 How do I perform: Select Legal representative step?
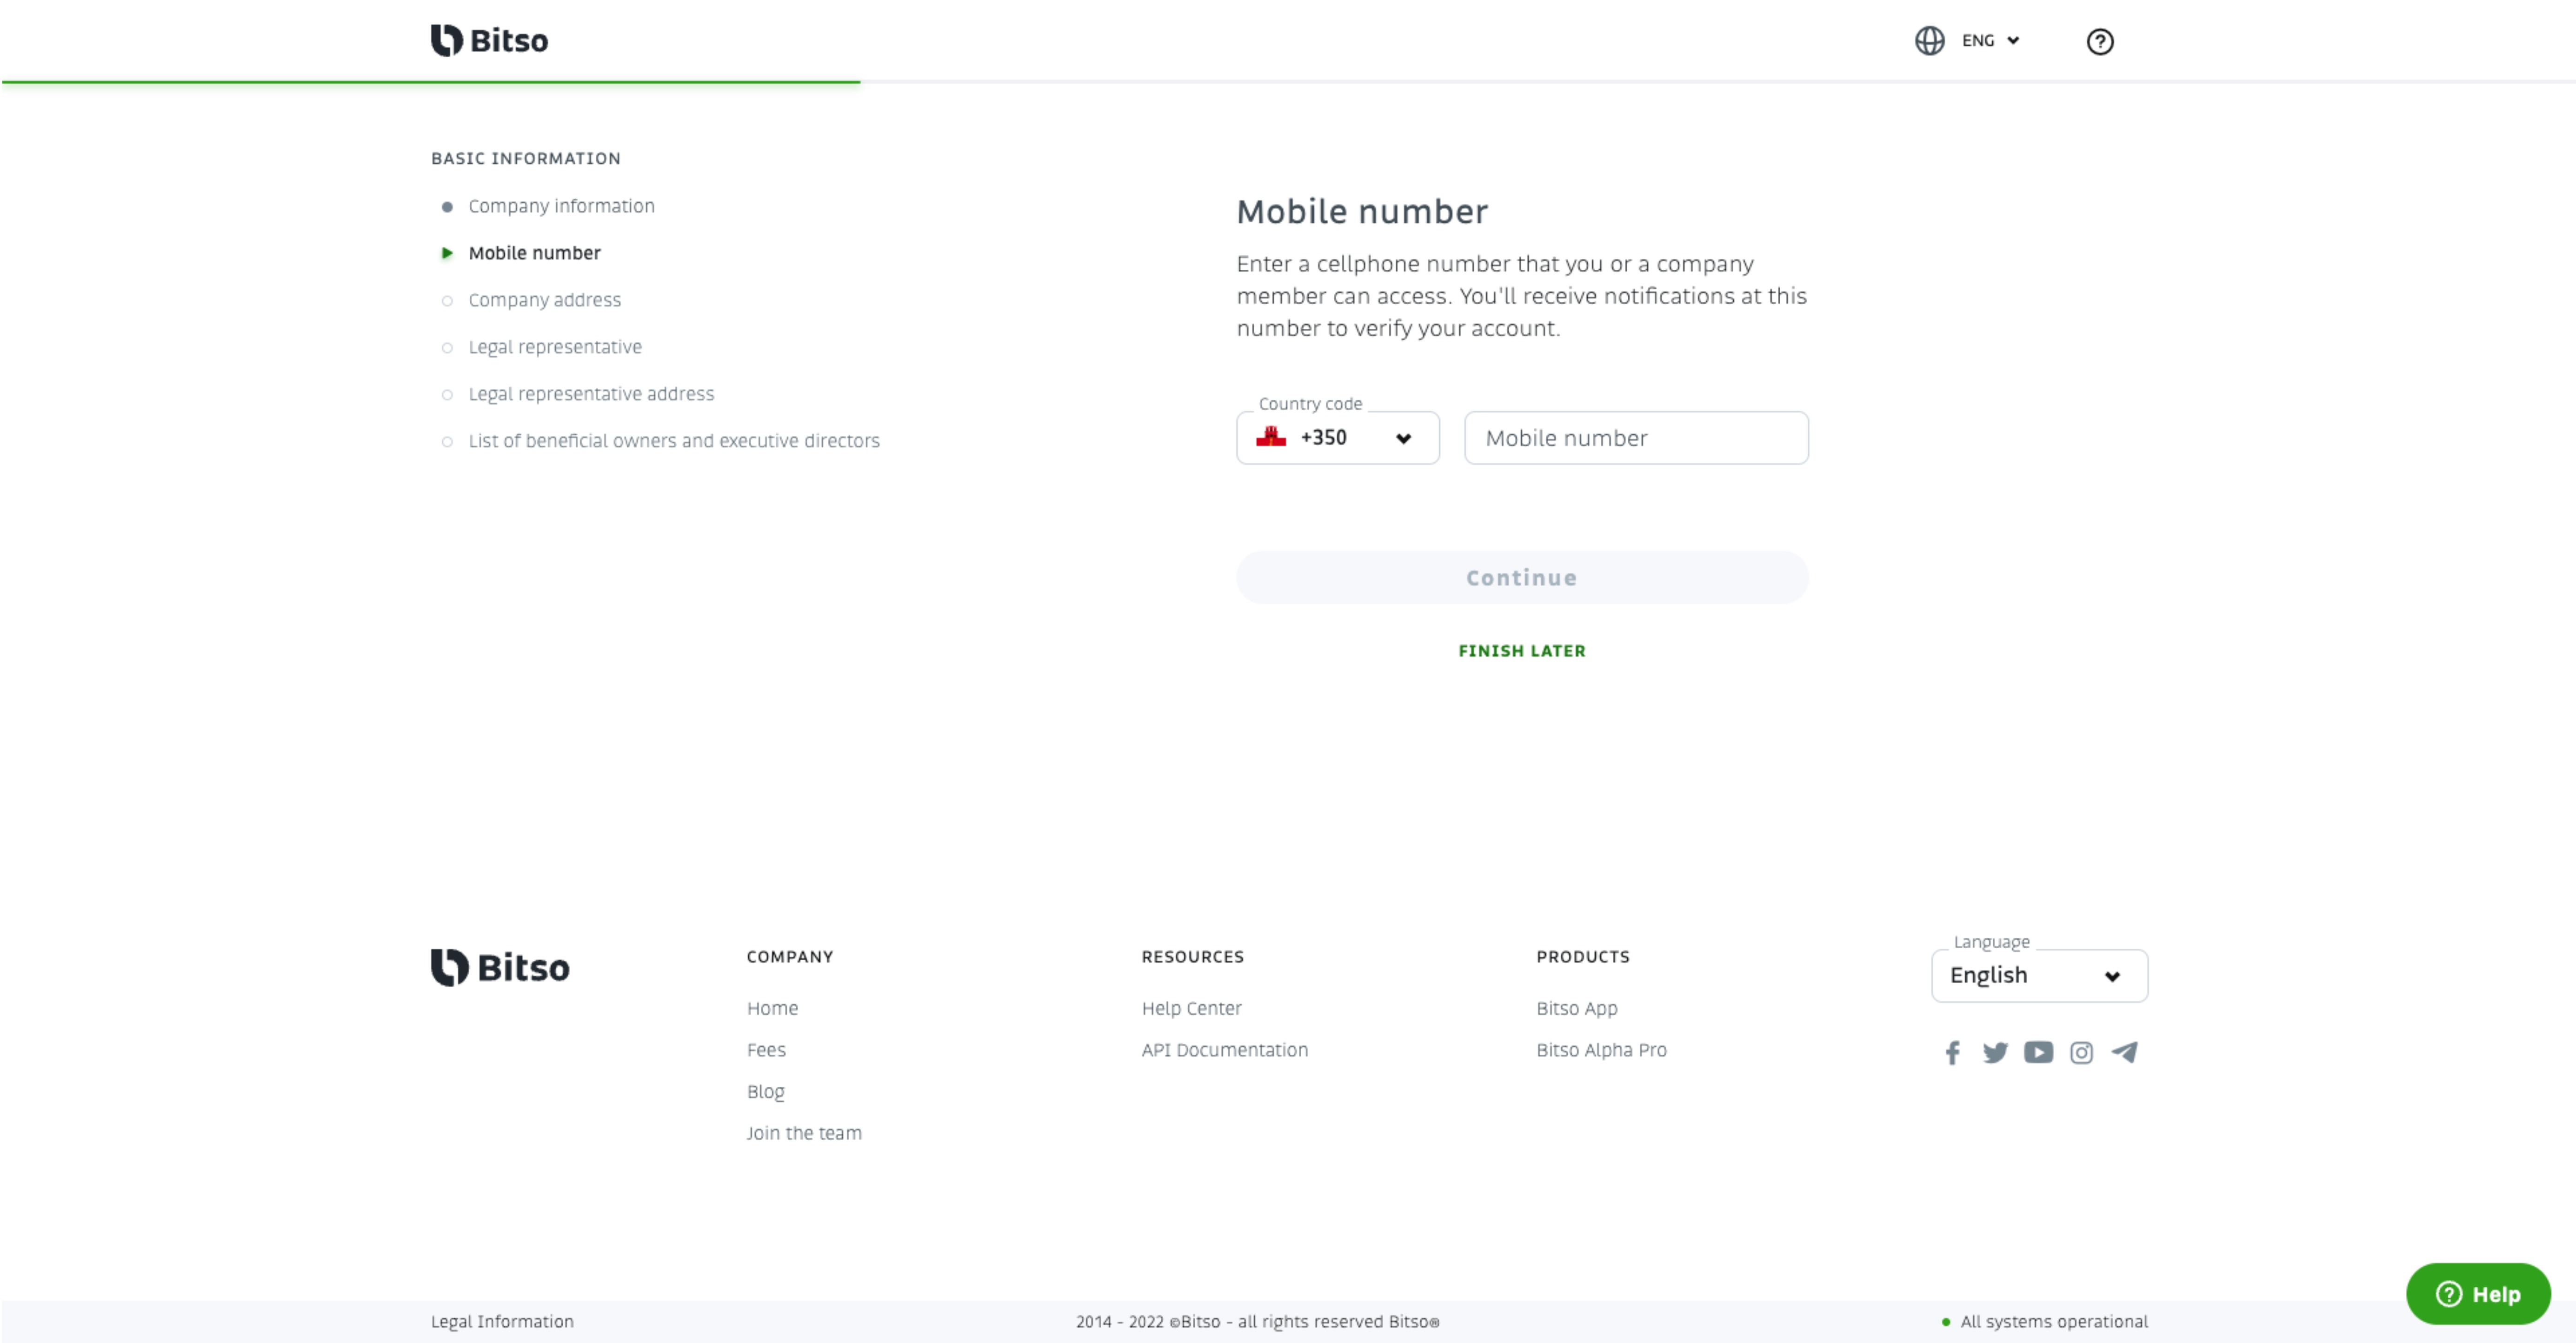pyautogui.click(x=555, y=347)
